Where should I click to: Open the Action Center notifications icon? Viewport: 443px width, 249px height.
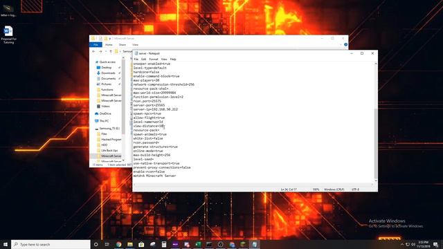(x=435, y=244)
